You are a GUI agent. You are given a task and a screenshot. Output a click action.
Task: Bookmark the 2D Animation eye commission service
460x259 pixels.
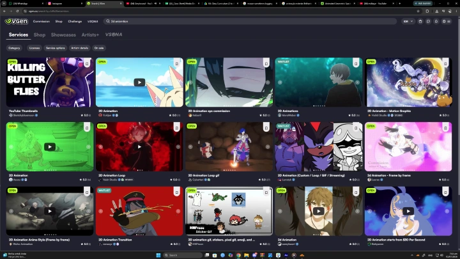point(266,63)
